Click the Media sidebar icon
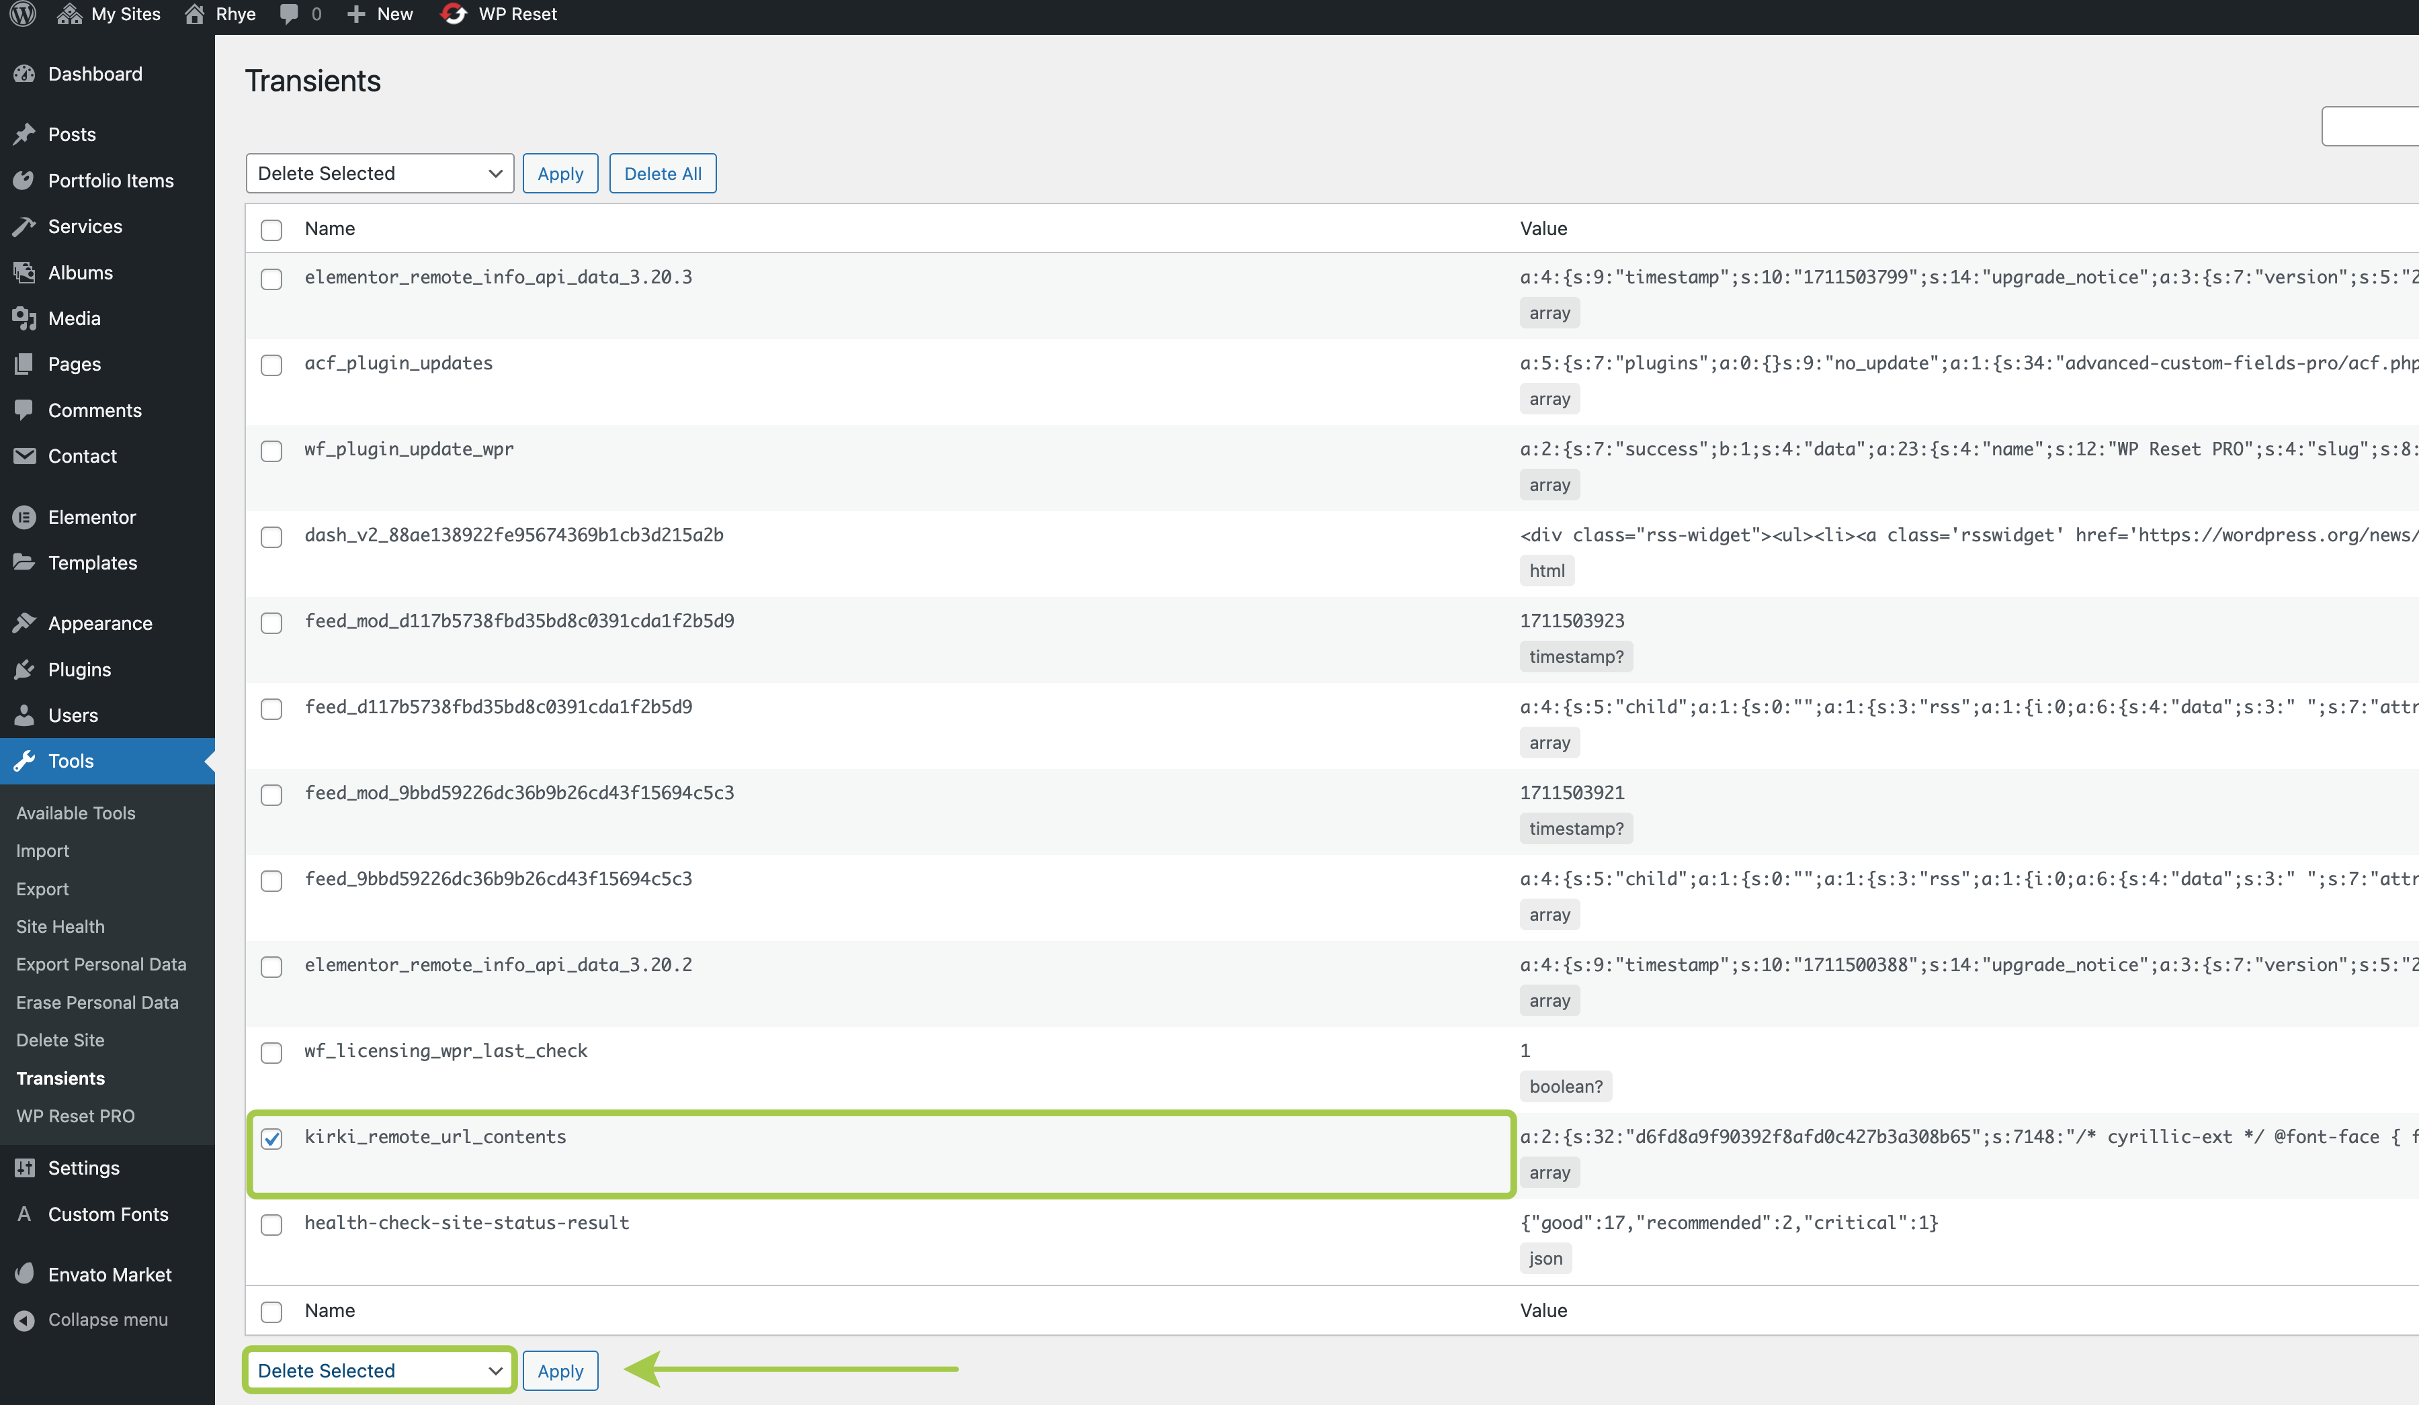This screenshot has width=2419, height=1405. (24, 318)
